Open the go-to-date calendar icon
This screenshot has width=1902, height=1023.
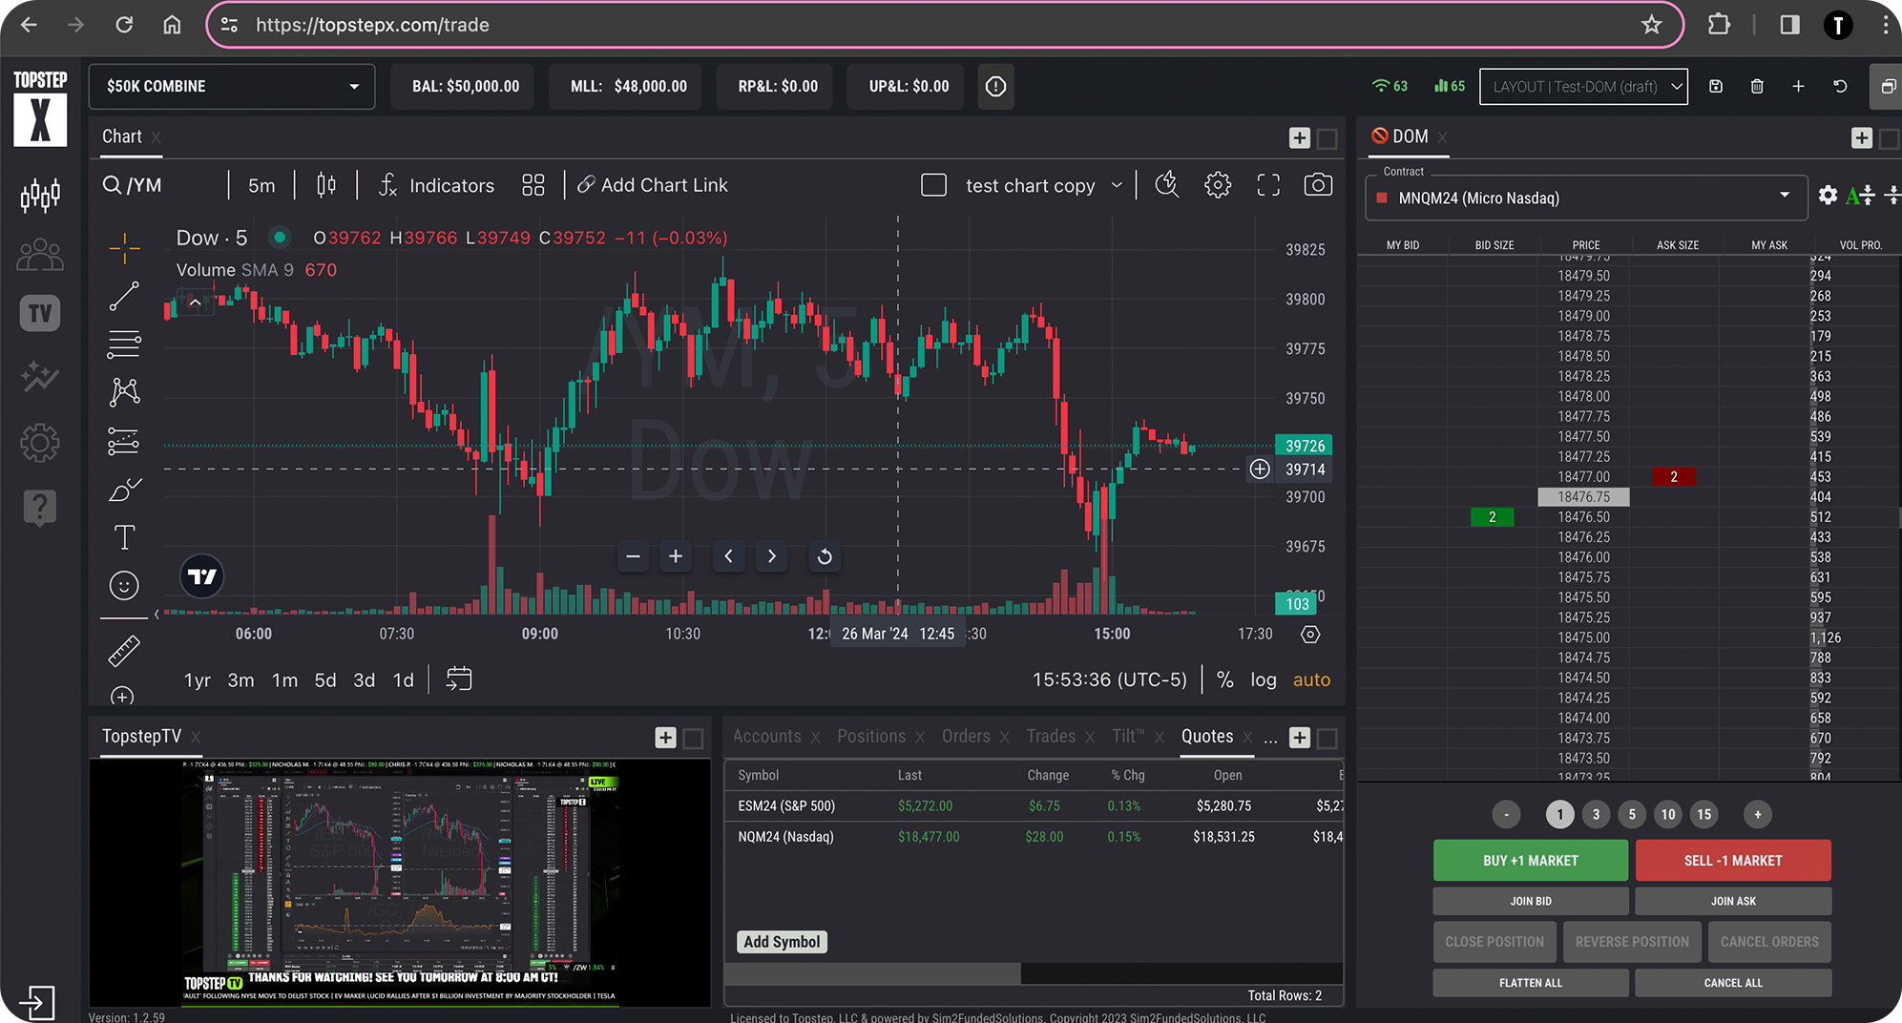(459, 679)
